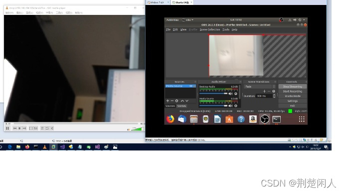
Task: Open Terminal from the Ubuntu dock
Action: pos(276,119)
